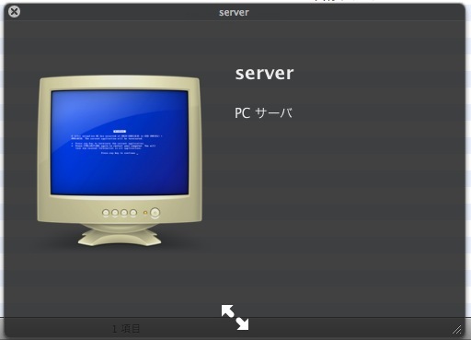This screenshot has height=340, width=471.
Task: Click the power button on the monitor icon
Action: pyautogui.click(x=155, y=213)
